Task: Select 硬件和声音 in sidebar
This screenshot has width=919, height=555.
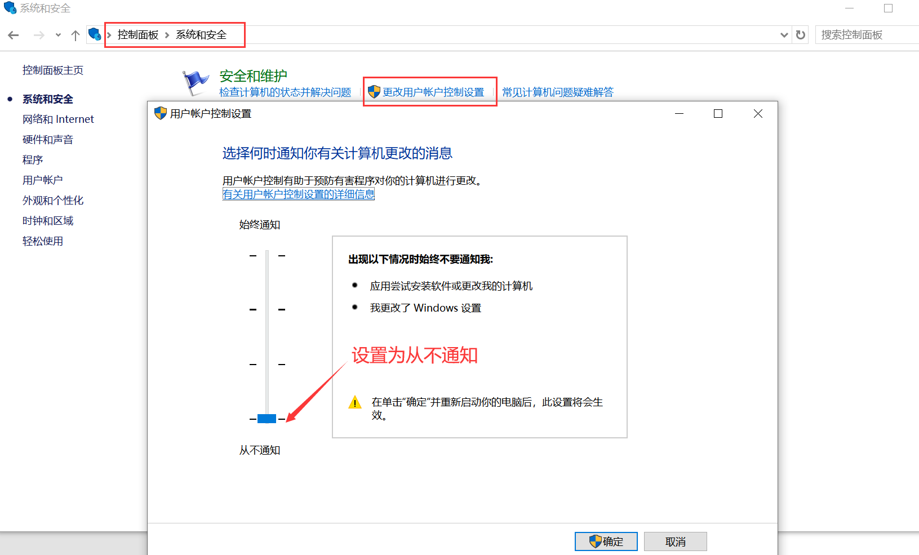Action: click(48, 140)
